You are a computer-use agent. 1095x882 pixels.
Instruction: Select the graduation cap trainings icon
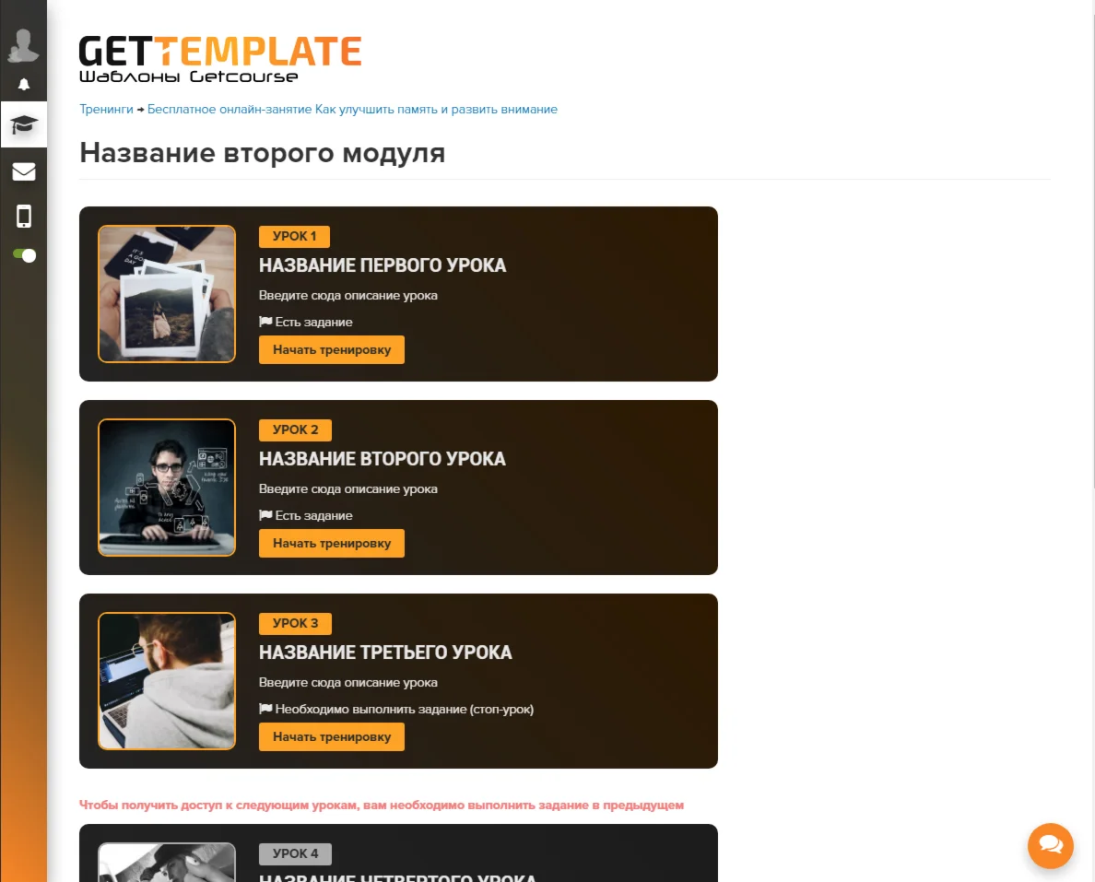(x=24, y=125)
